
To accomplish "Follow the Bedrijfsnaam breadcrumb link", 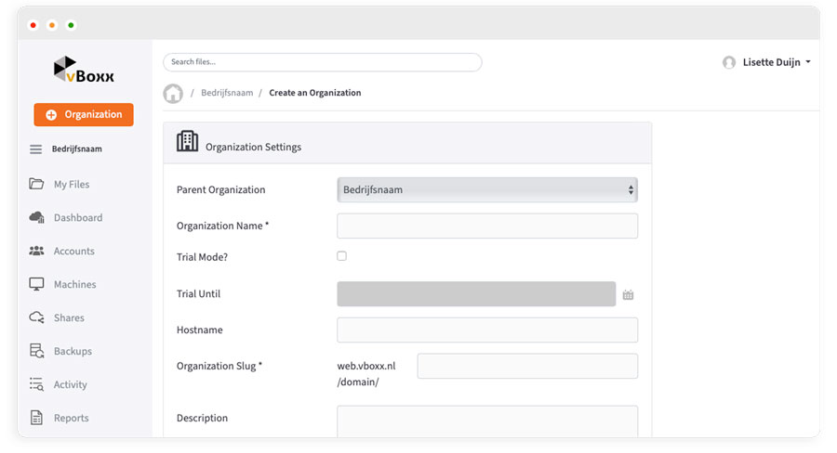I will pos(227,93).
